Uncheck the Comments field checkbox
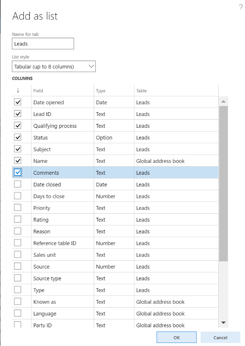245x346 pixels. pos(18,173)
